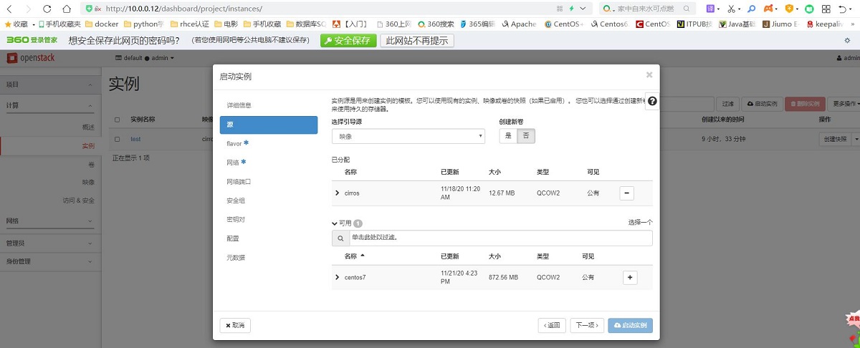860x348 pixels.
Task: Click the plus button to allocate centos7
Action: (629, 277)
